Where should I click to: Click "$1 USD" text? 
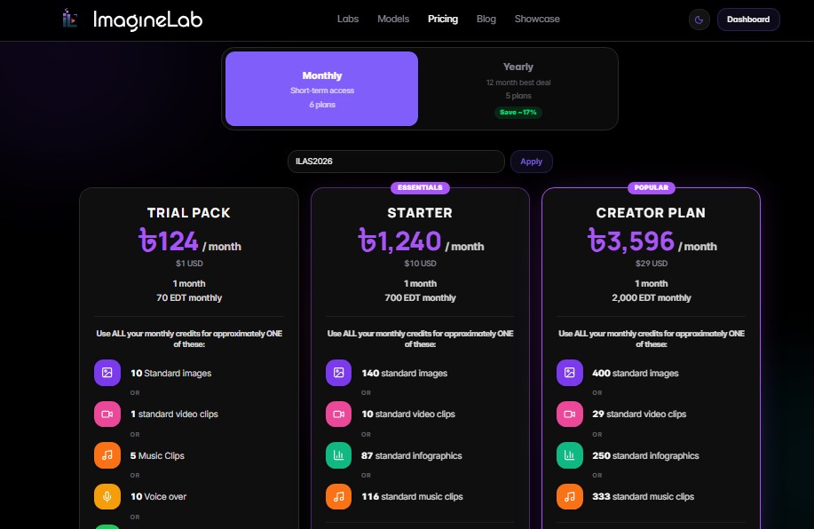189,264
